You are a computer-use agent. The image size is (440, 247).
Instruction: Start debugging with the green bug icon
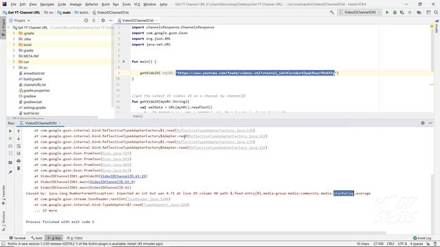[395, 12]
